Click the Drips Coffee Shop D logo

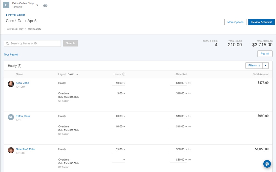coord(6,5)
